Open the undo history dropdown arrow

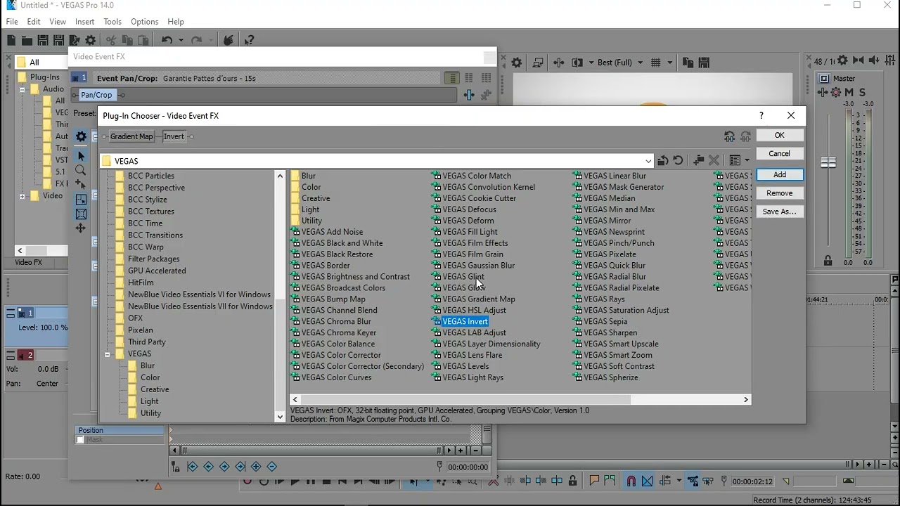[181, 41]
